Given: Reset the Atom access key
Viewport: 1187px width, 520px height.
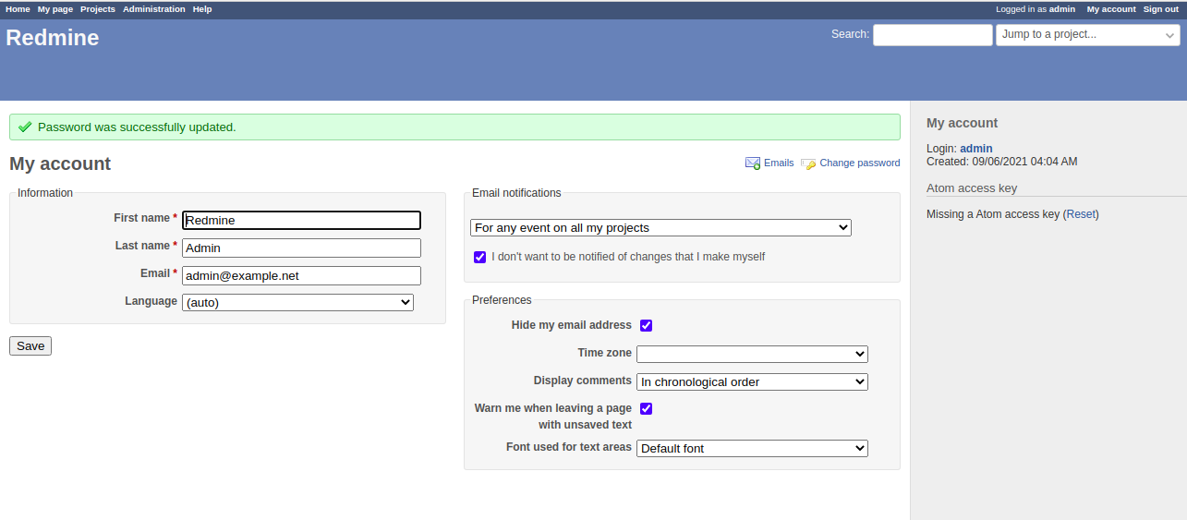Looking at the screenshot, I should (x=1082, y=214).
